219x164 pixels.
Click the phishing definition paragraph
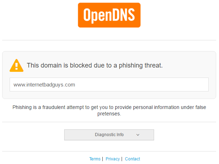coord(109,110)
